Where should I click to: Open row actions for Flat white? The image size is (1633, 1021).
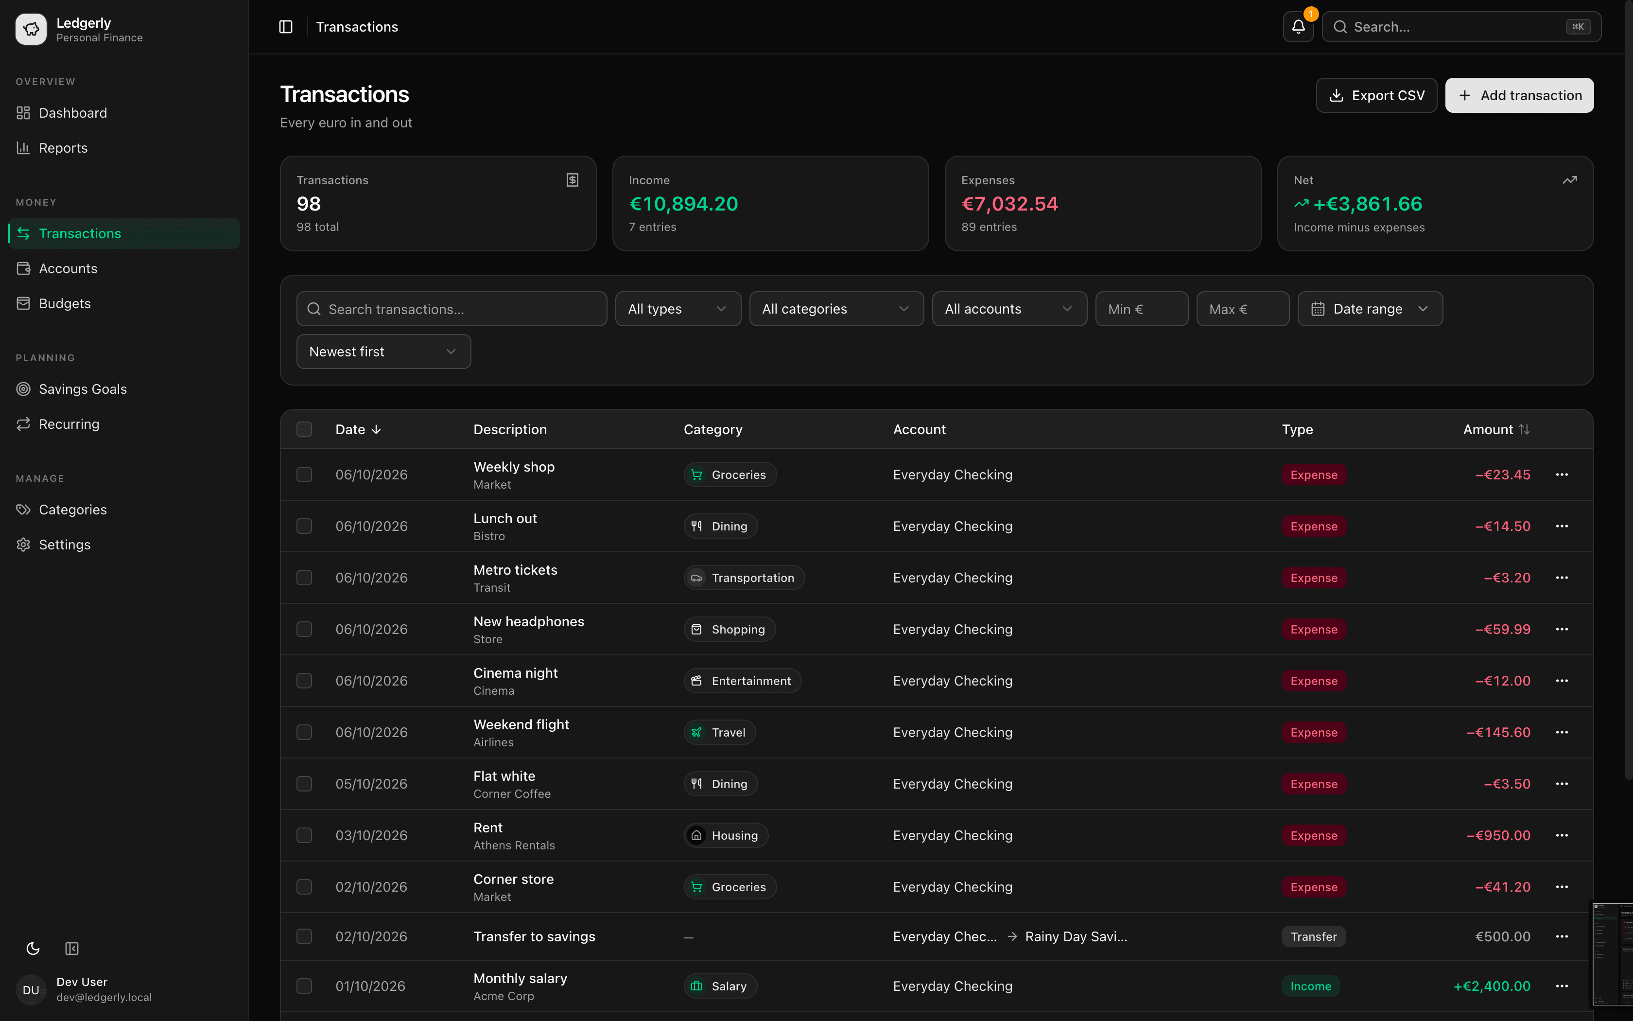coord(1562,784)
